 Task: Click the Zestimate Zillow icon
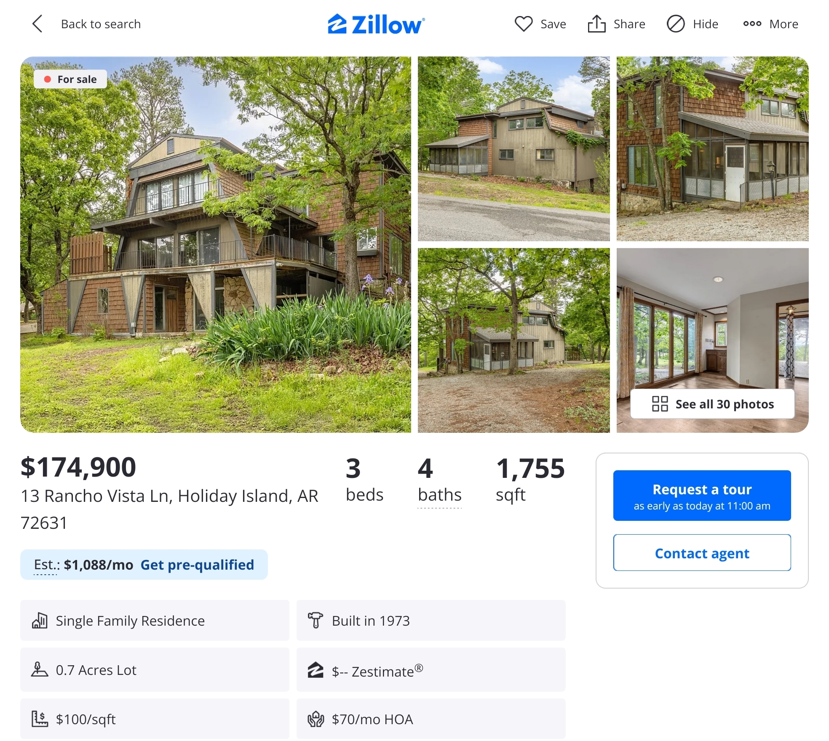[x=315, y=670]
